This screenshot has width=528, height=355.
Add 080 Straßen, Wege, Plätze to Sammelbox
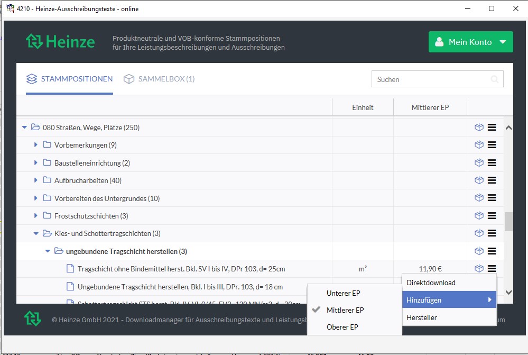coord(479,127)
